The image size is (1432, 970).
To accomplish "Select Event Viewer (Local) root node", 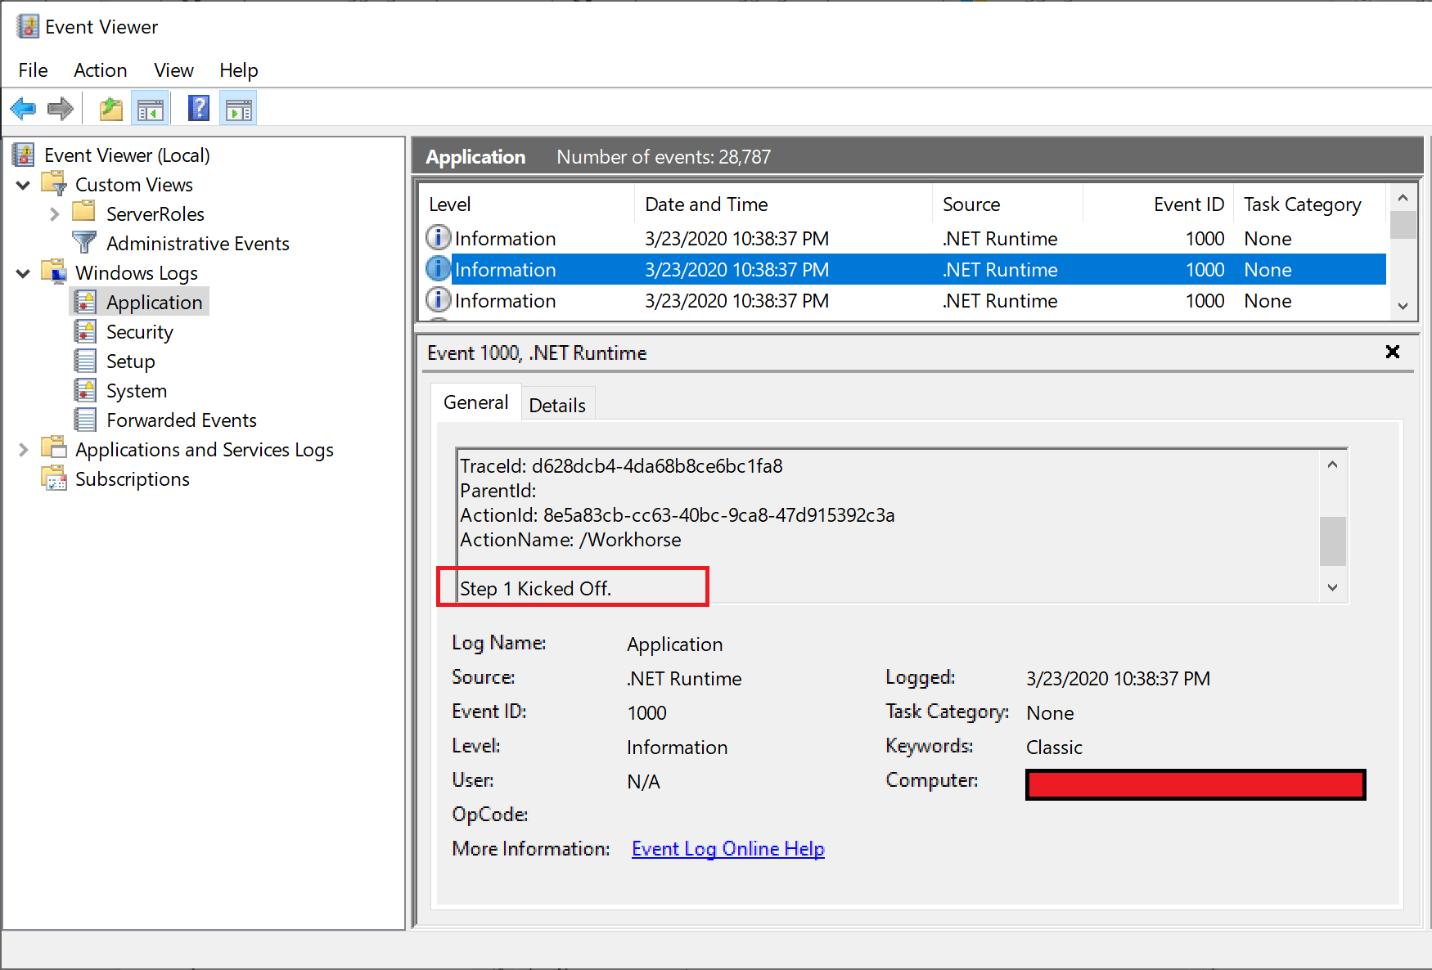I will [x=127, y=155].
